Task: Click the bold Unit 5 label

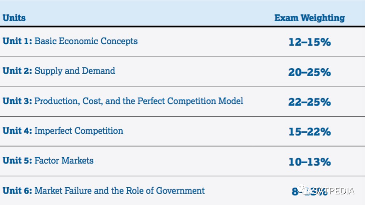Action: [x=17, y=161]
